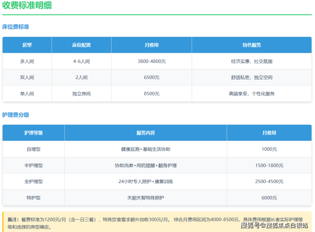Click the 备注 label in the yellow note
The height and width of the screenshot is (232, 315).
(x=12, y=219)
